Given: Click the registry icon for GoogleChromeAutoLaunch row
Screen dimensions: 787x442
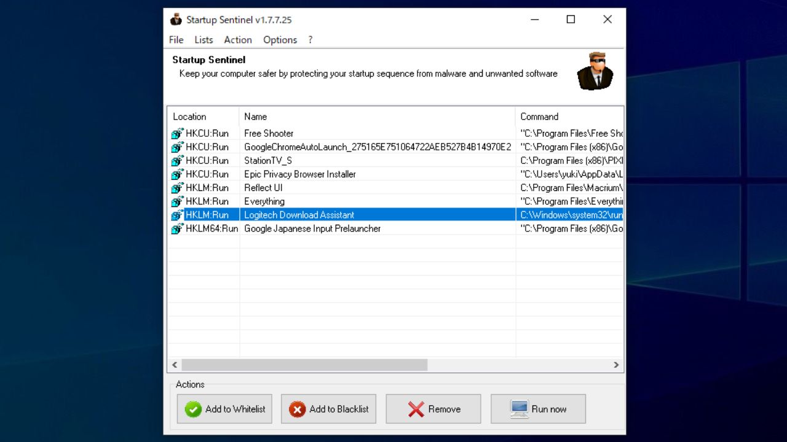Looking at the screenshot, I should (177, 147).
